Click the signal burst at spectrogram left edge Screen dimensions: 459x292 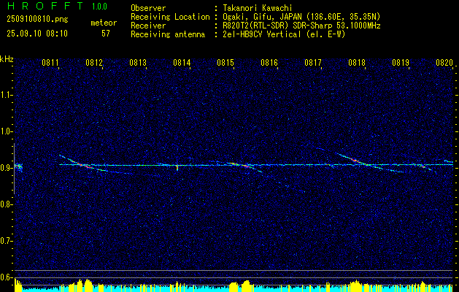(18, 167)
